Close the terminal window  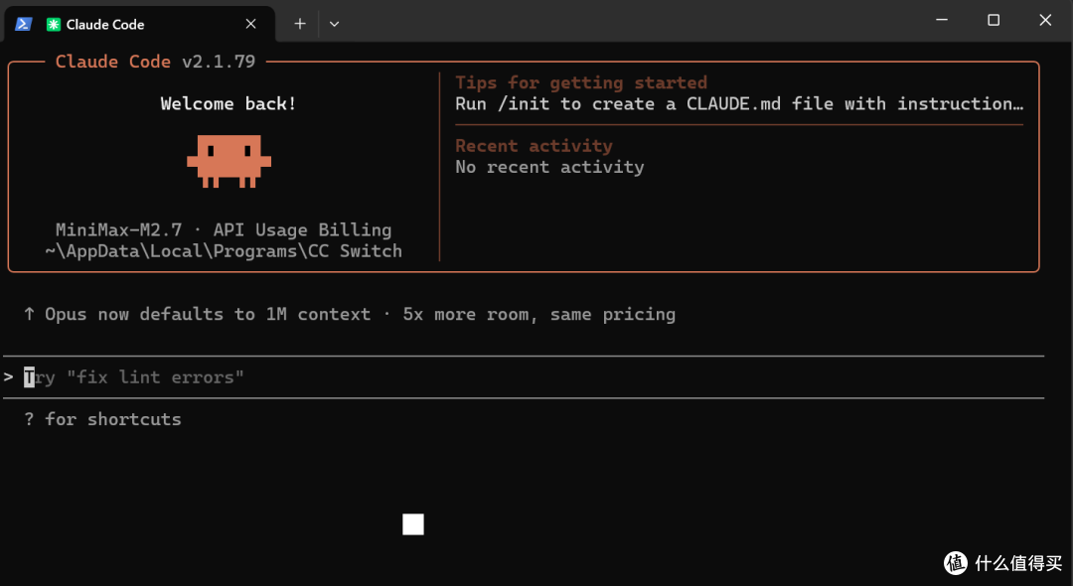pyautogui.click(x=1045, y=21)
